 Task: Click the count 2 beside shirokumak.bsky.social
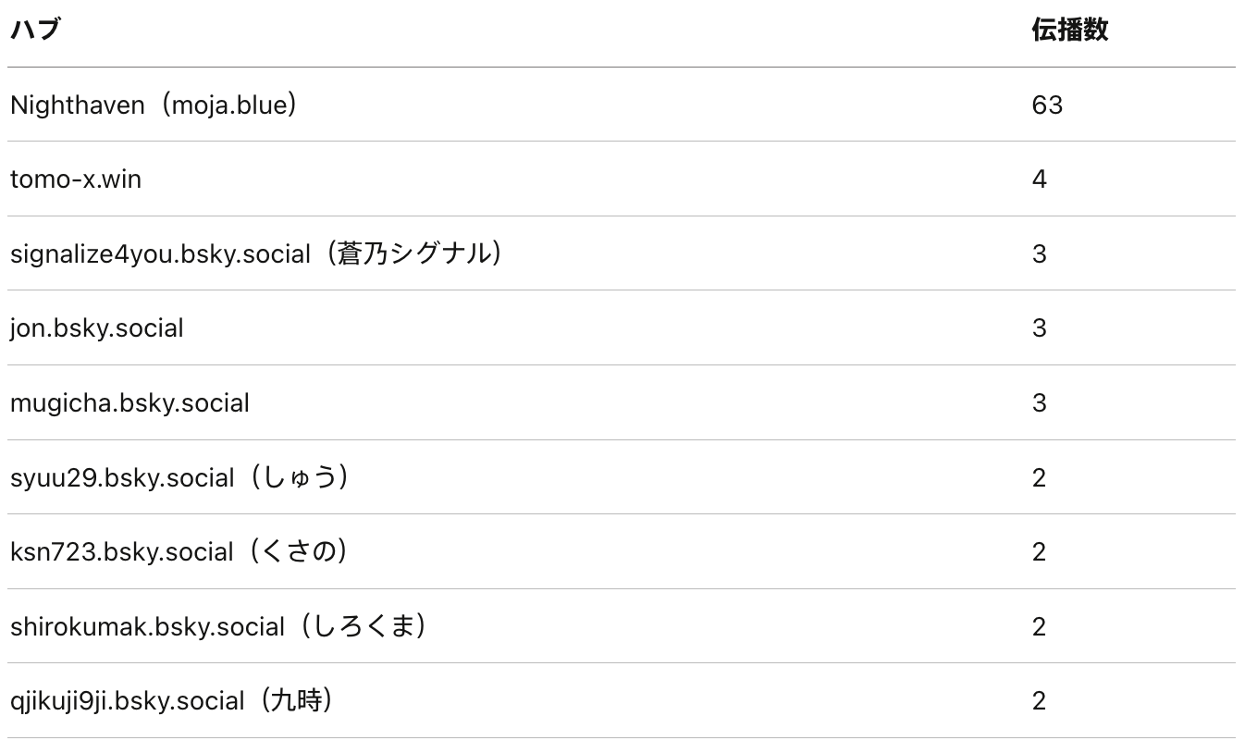coord(1040,627)
